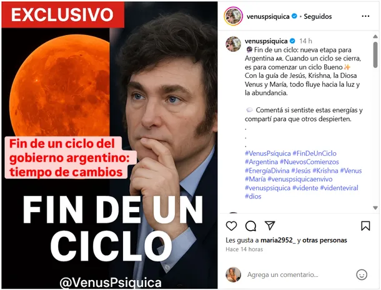Viewport: 381px width, 290px height.
Task: Open #videnteviral hashtag link
Action: [x=339, y=188]
